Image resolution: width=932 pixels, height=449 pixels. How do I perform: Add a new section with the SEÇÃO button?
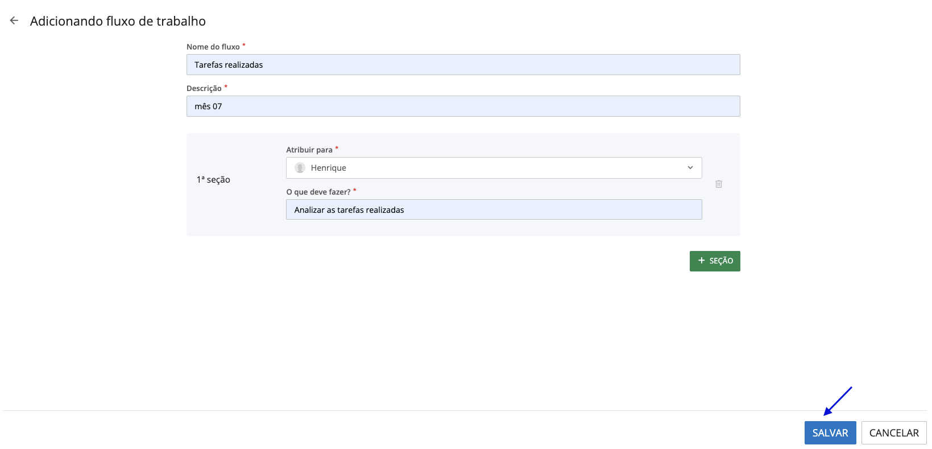(x=715, y=261)
